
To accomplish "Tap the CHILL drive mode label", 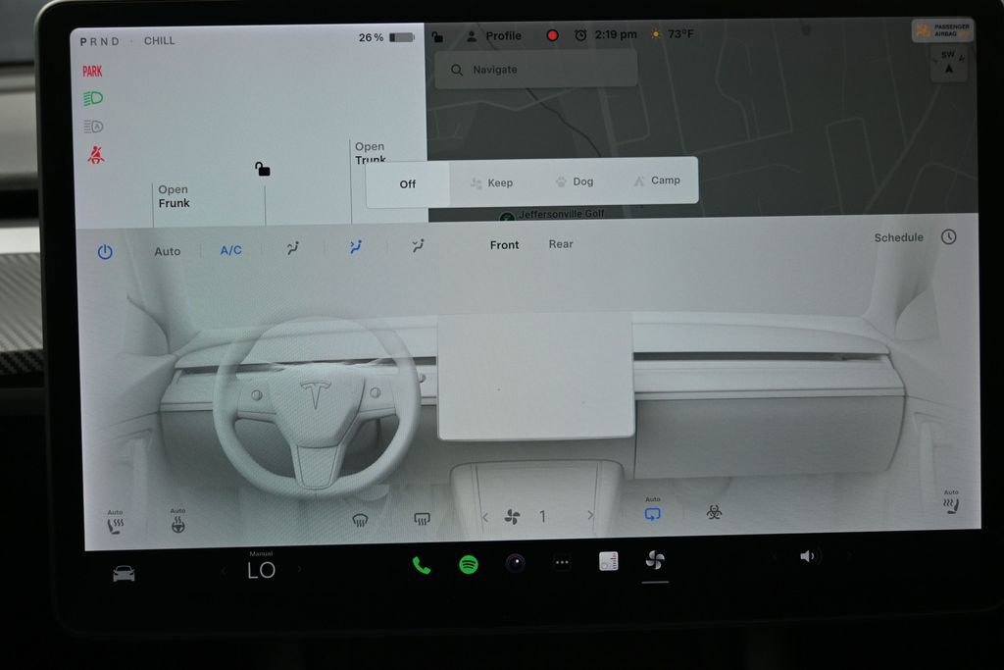I will click(160, 40).
